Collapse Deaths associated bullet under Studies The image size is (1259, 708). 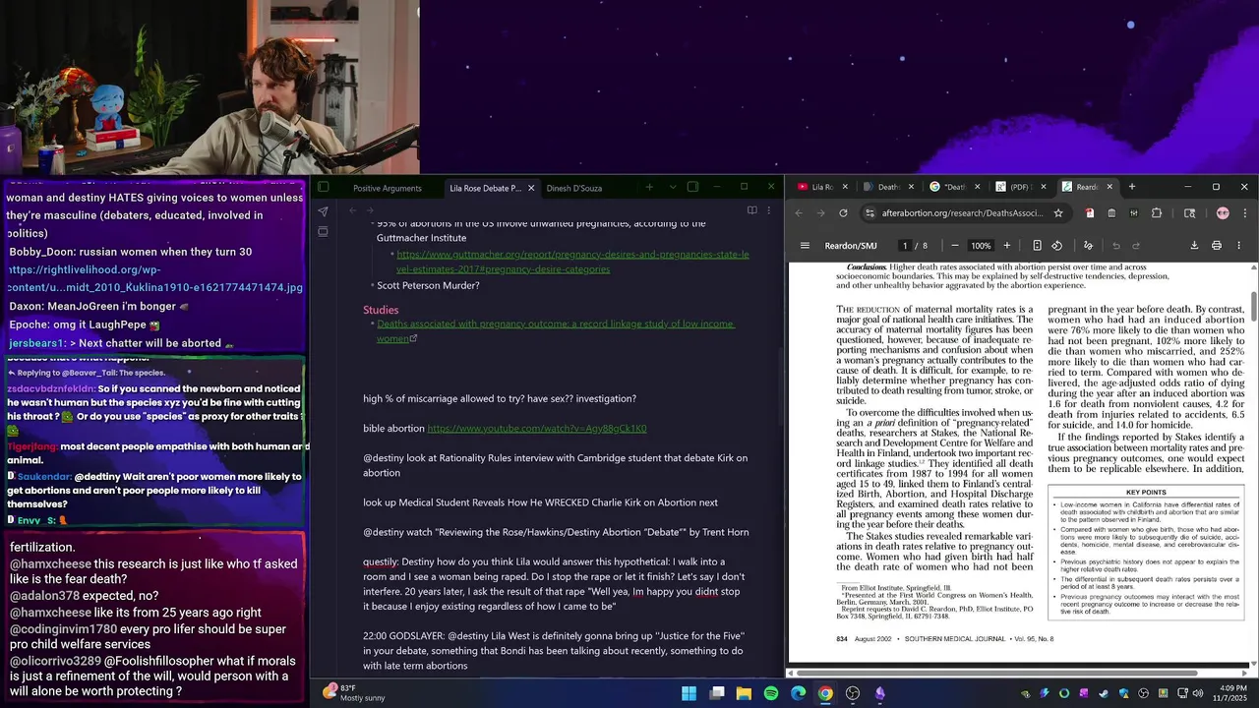(371, 324)
